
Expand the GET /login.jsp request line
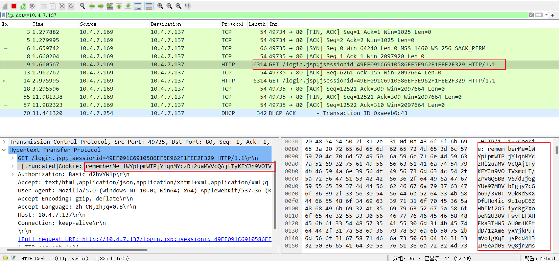click(13, 158)
